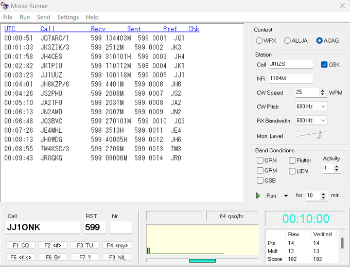Click the F2 <#> button

(x=53, y=245)
